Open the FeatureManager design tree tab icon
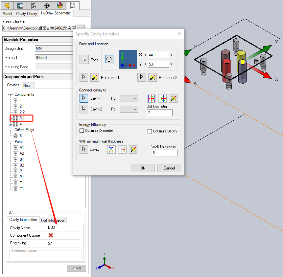Viewport: 283px width, 277px height. 7,5
